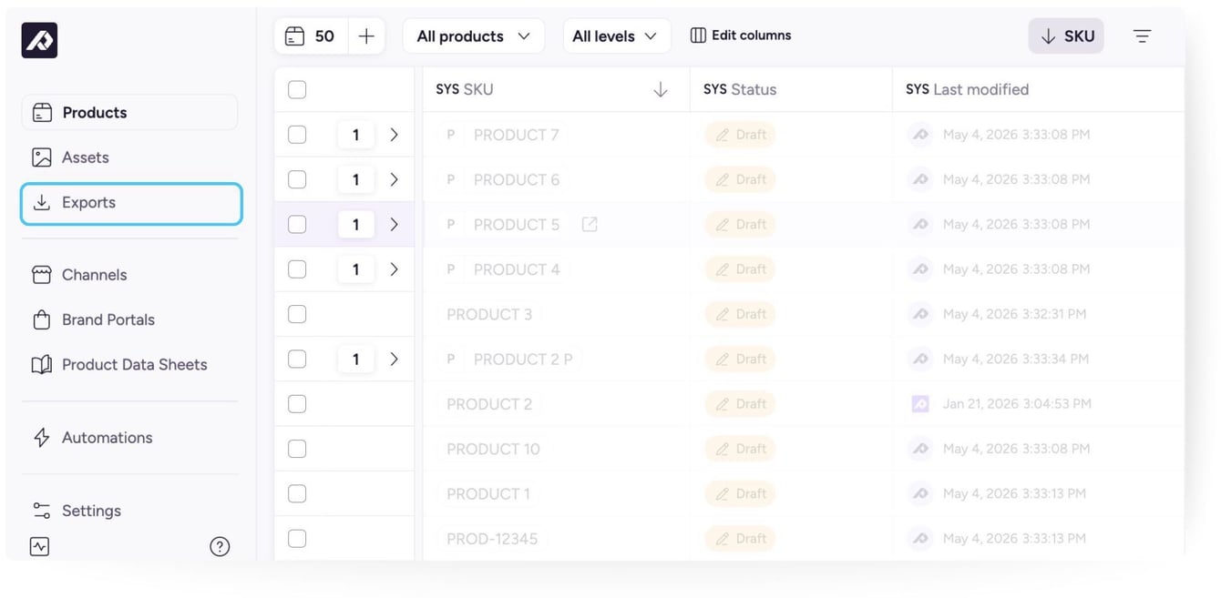Select PRODUCT 2 row checkbox
The height and width of the screenshot is (598, 1221).
click(297, 404)
